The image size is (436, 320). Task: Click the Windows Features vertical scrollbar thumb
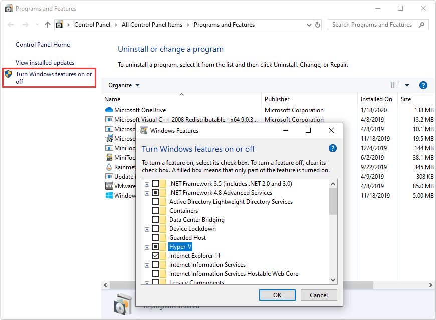333,201
